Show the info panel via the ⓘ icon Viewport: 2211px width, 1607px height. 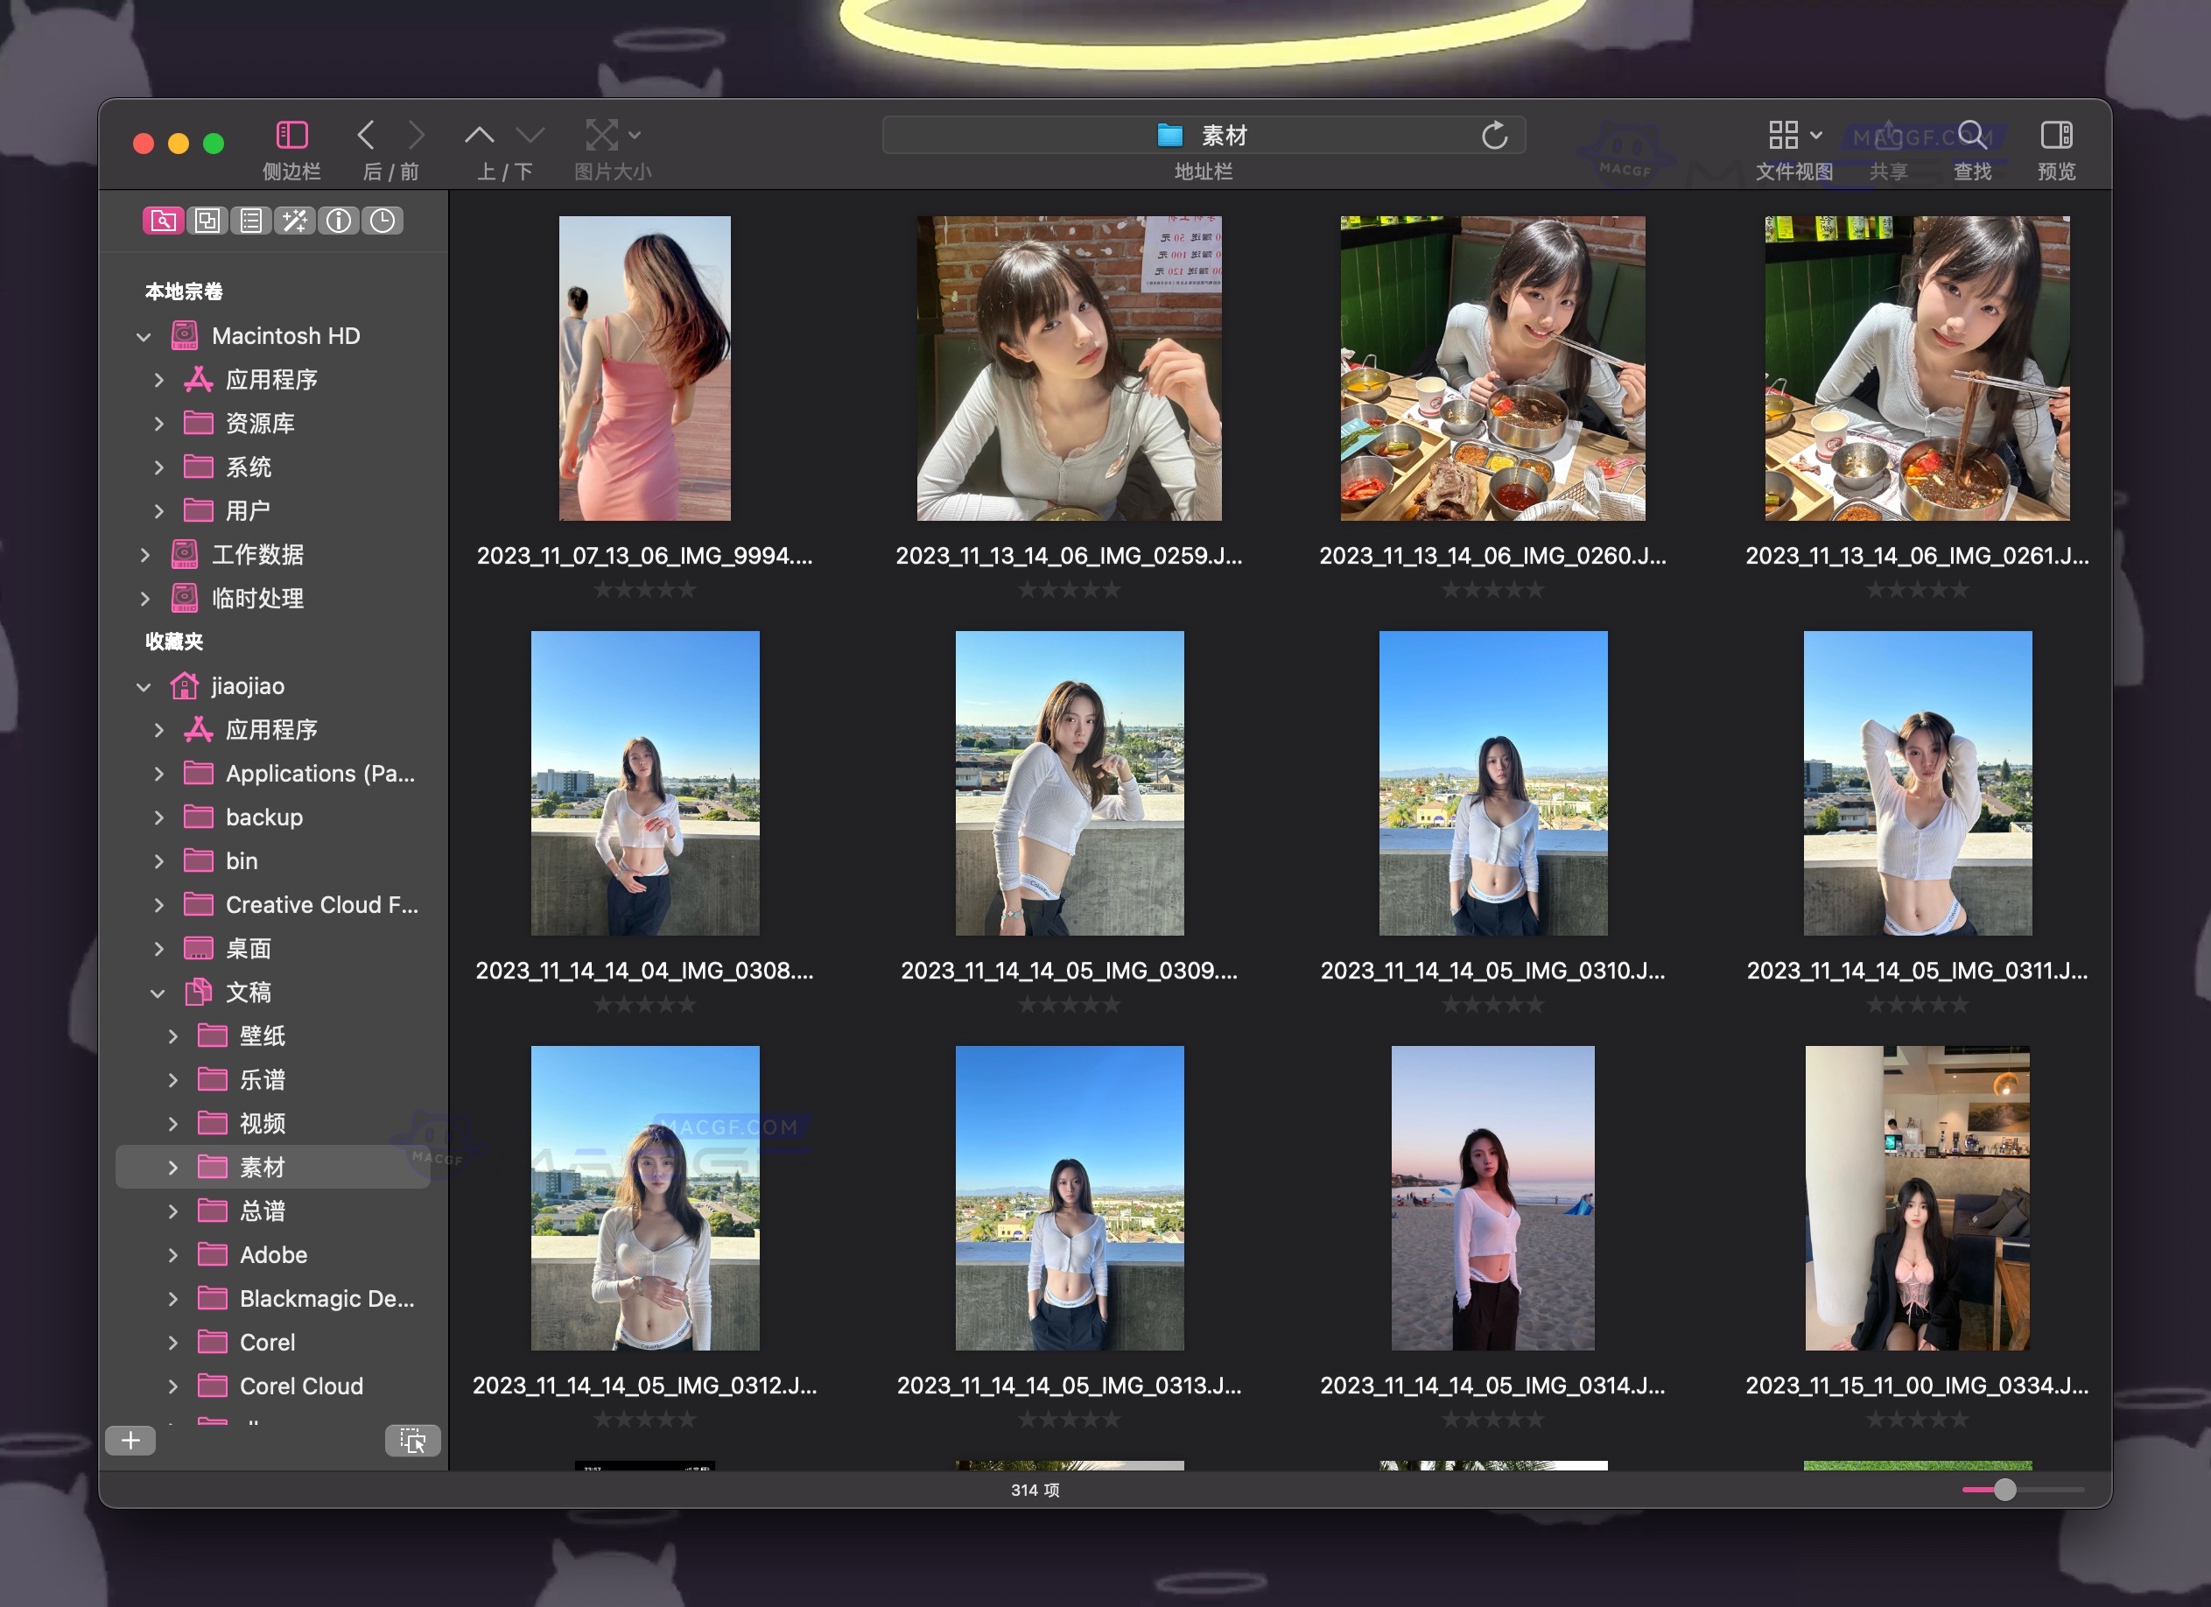click(340, 221)
